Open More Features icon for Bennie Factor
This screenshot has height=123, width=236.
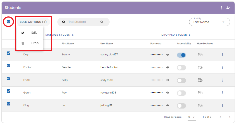pyautogui.click(x=200, y=67)
